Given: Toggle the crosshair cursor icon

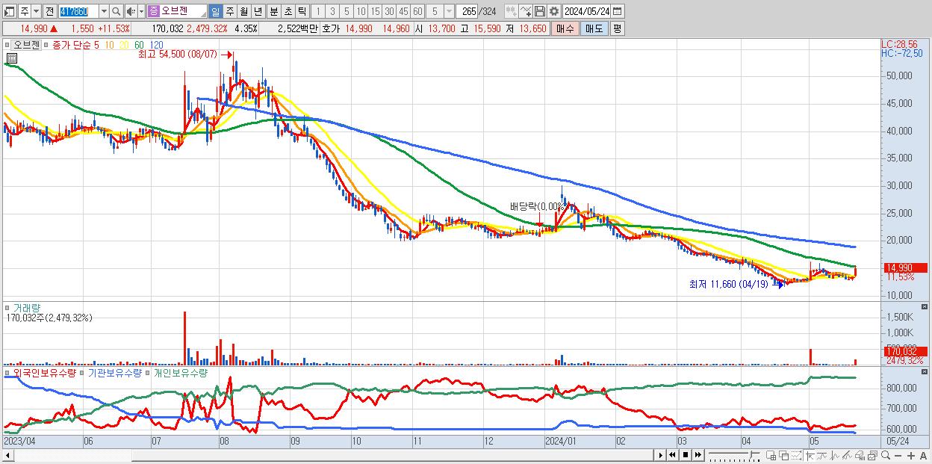Looking at the screenshot, I should coord(809,455).
